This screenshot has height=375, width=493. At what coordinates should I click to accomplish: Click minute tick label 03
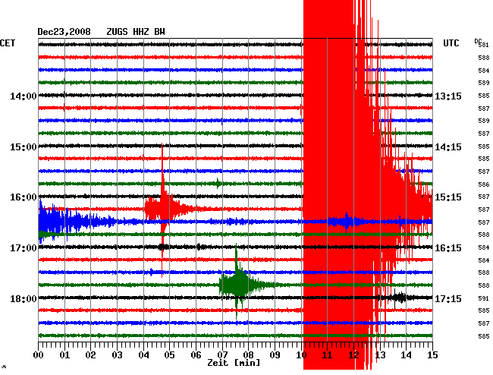click(x=117, y=355)
